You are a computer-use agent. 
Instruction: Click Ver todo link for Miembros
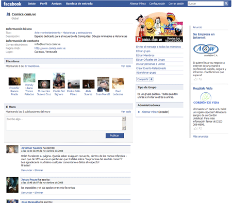(x=126, y=66)
